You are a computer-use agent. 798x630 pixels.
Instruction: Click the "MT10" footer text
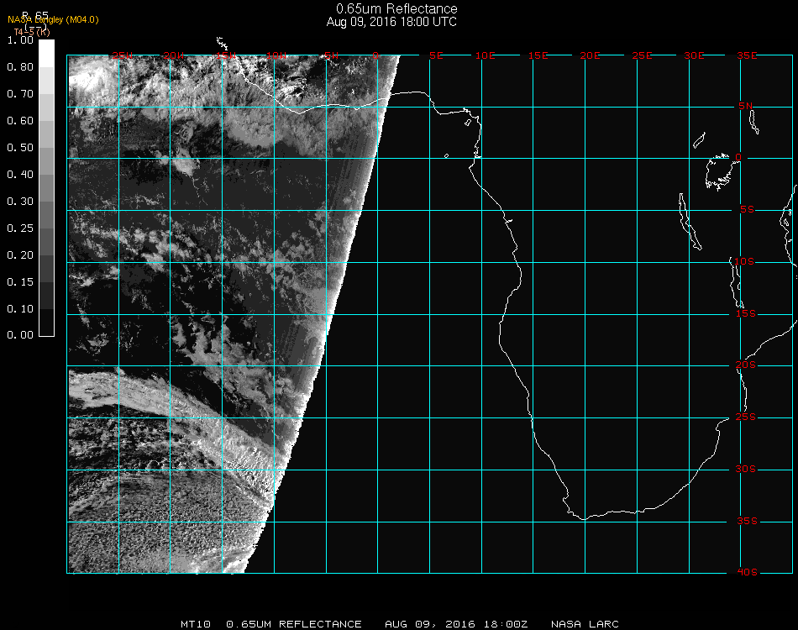196,624
